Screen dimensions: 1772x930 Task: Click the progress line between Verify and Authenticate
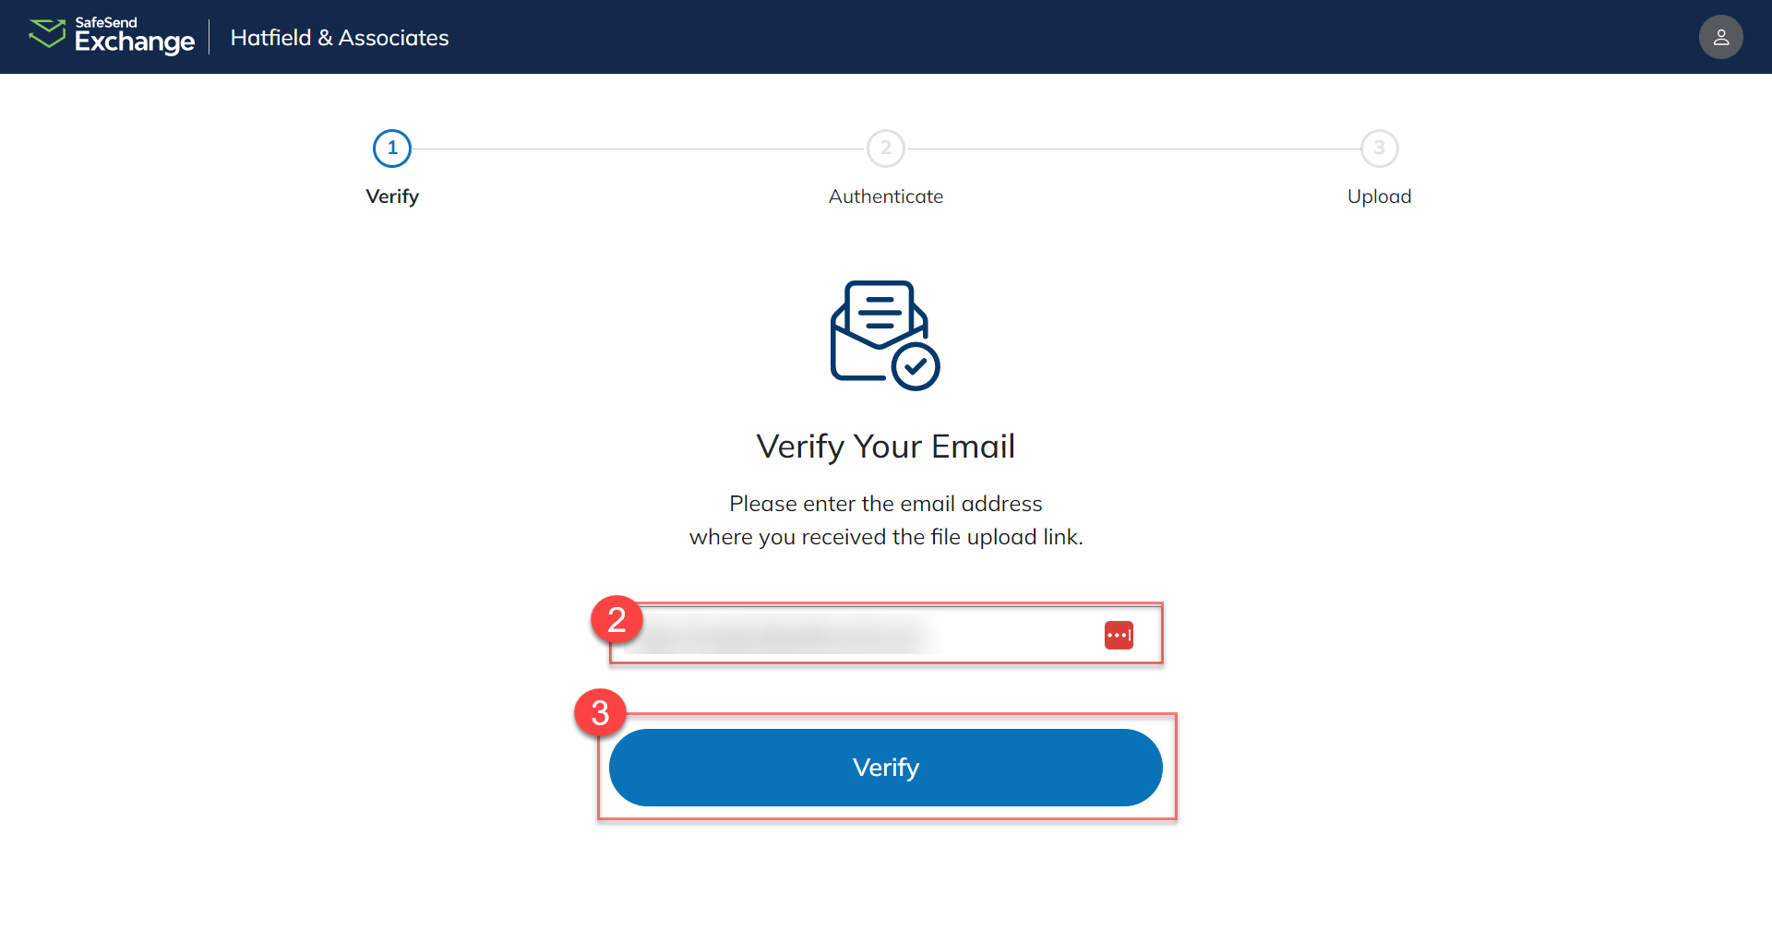point(637,148)
